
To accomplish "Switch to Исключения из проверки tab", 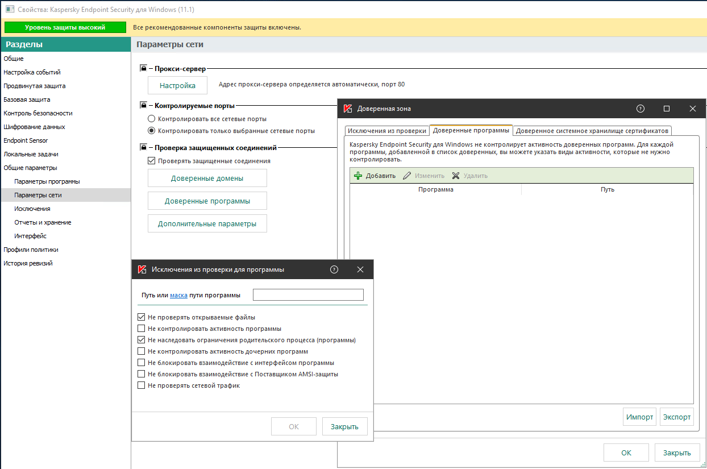I will click(x=386, y=131).
